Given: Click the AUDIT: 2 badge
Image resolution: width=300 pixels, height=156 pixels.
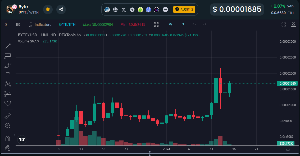Looking at the screenshot, I should point(184,9).
